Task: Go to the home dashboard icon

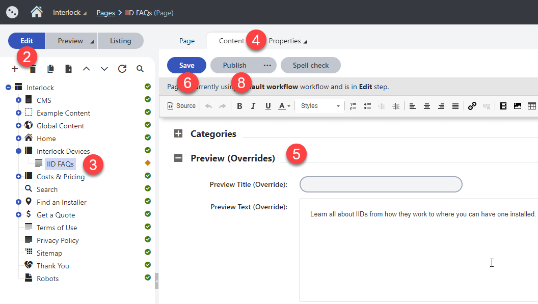Action: 37,12
